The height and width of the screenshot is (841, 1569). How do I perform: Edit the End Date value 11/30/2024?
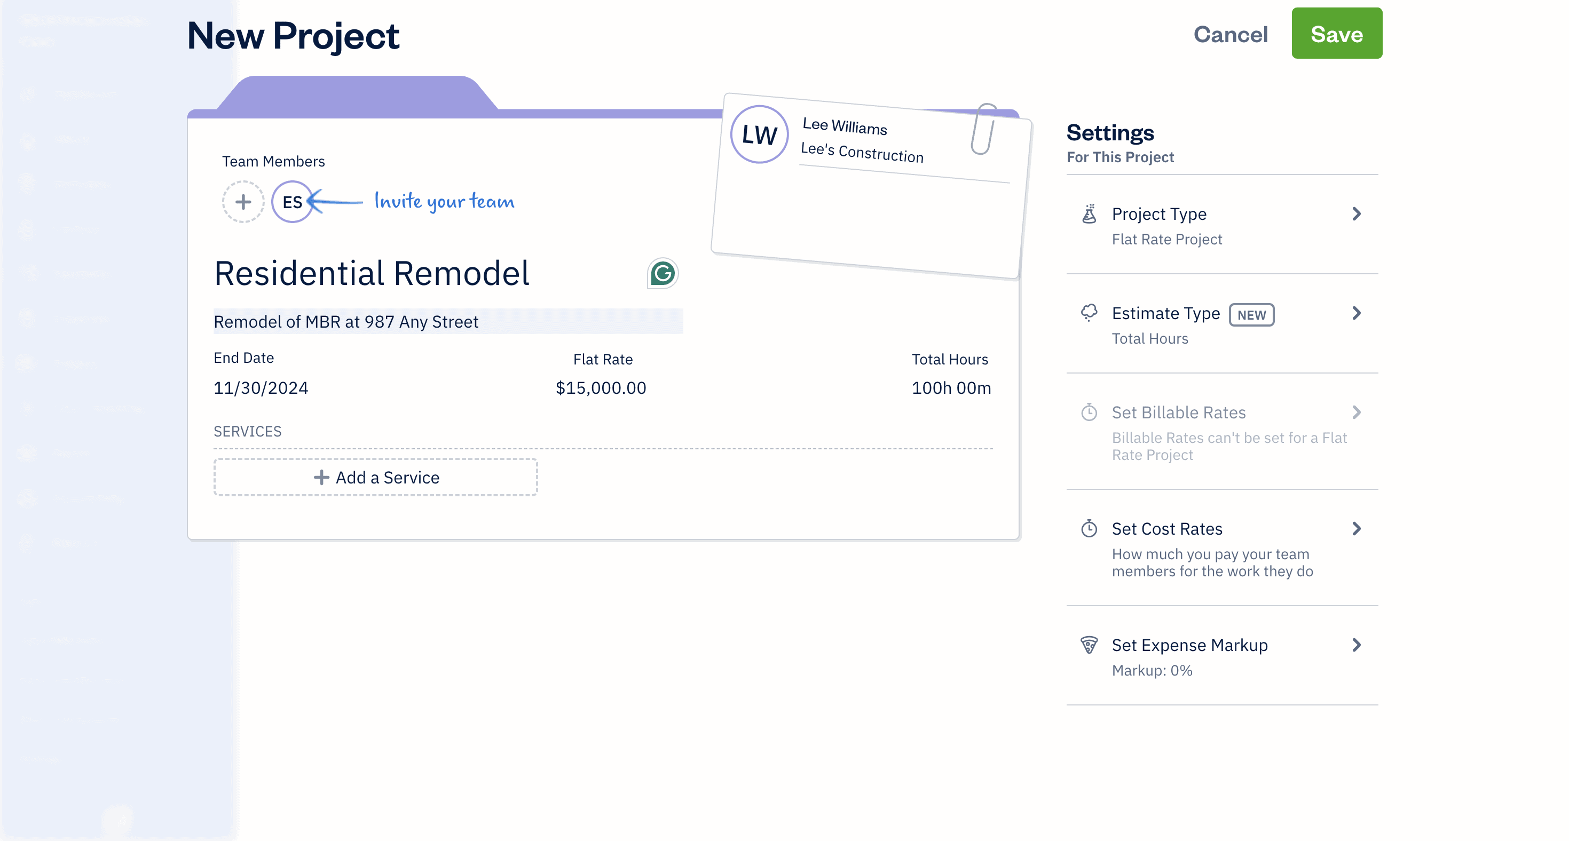point(261,388)
